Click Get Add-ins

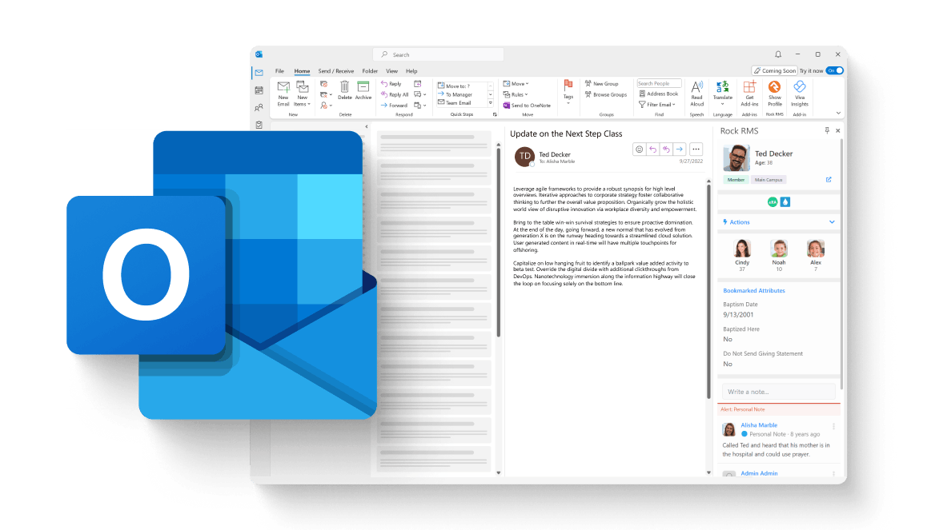point(749,94)
